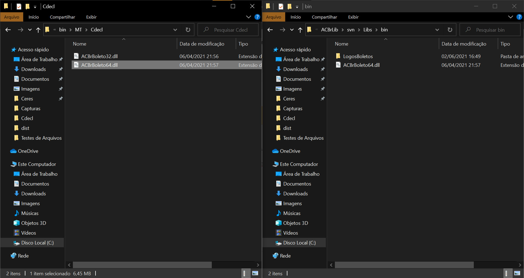Click the New Folder icon in the Cdecl title bar
The width and height of the screenshot is (524, 278).
point(28,6)
